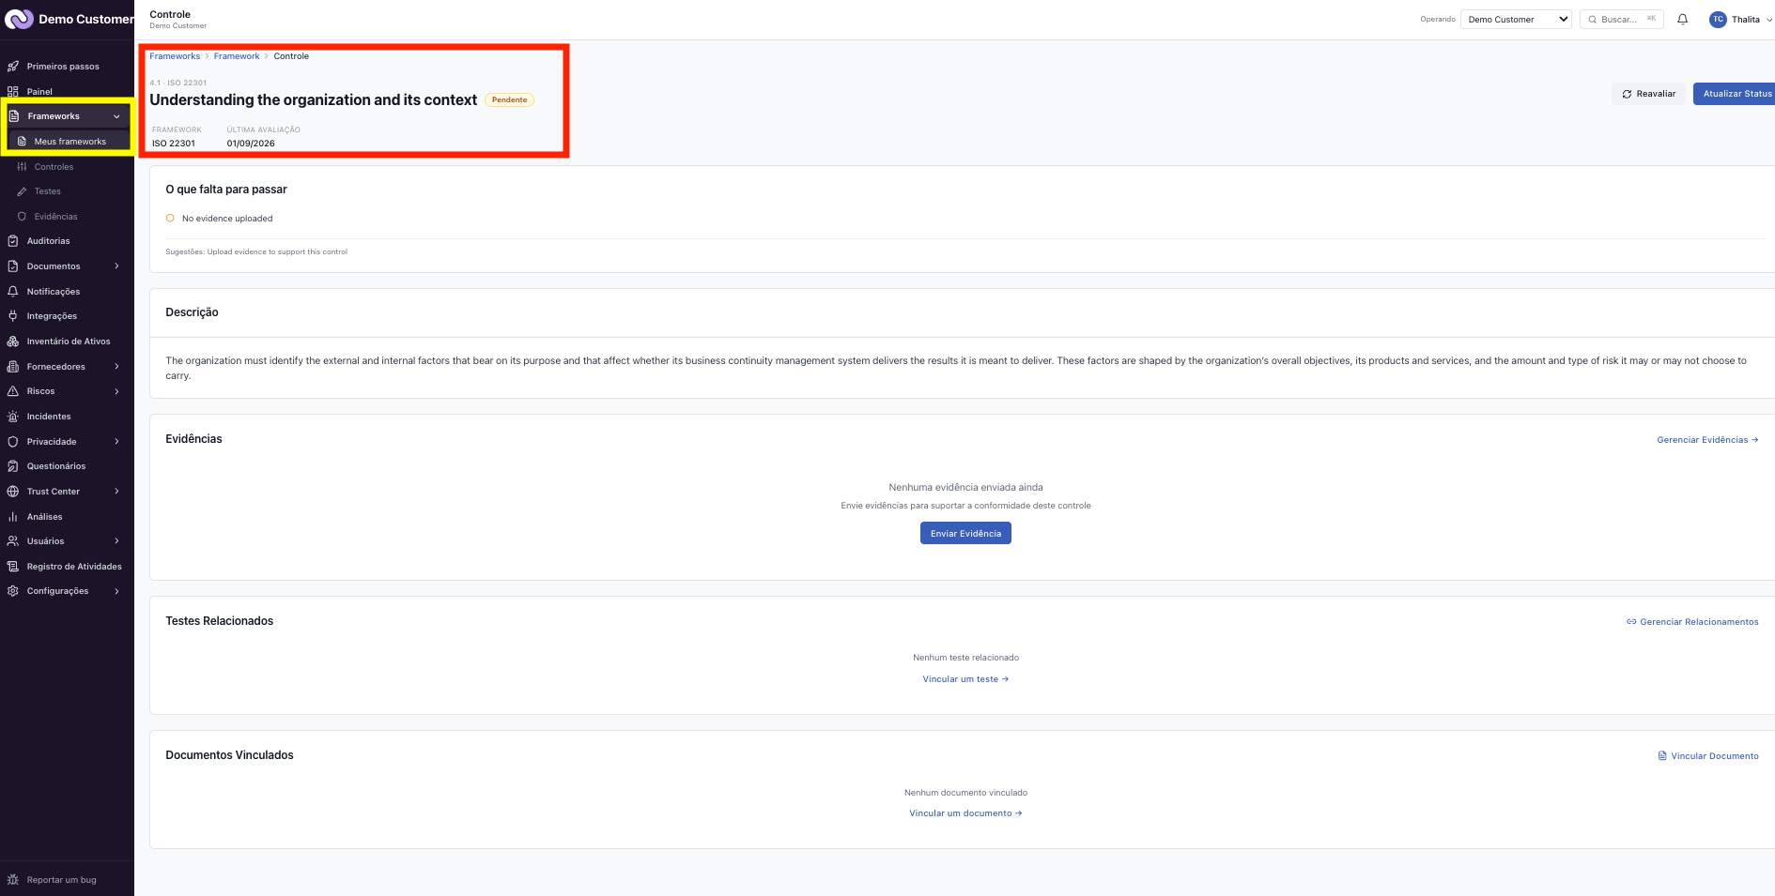Open the notifications bell icon in header

[x=1682, y=19]
